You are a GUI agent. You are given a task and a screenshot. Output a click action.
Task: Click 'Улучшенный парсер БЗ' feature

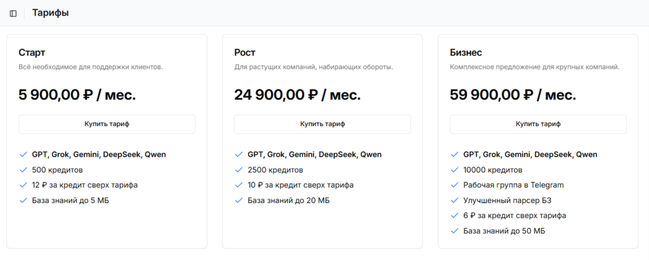(508, 200)
